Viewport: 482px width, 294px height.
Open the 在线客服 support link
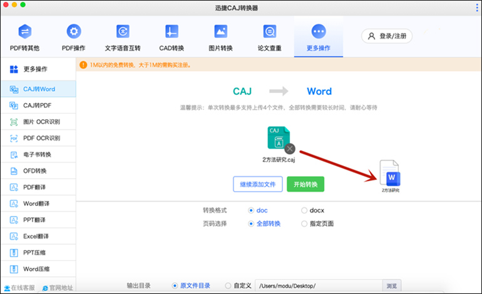coord(19,288)
